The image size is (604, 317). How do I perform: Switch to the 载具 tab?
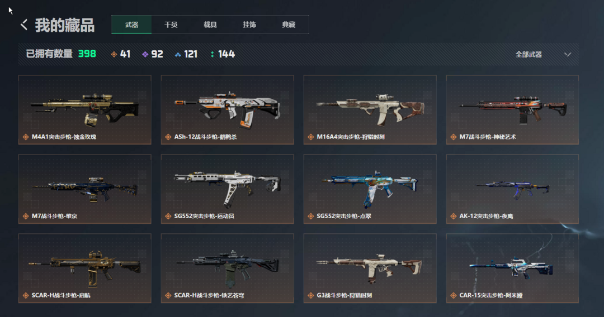[x=210, y=25]
